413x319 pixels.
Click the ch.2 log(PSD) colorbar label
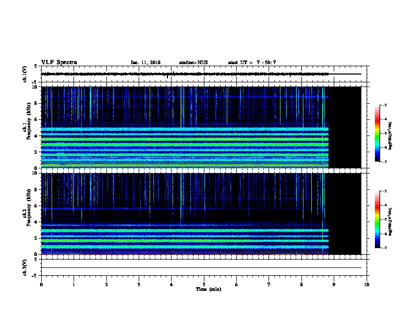[390, 222]
